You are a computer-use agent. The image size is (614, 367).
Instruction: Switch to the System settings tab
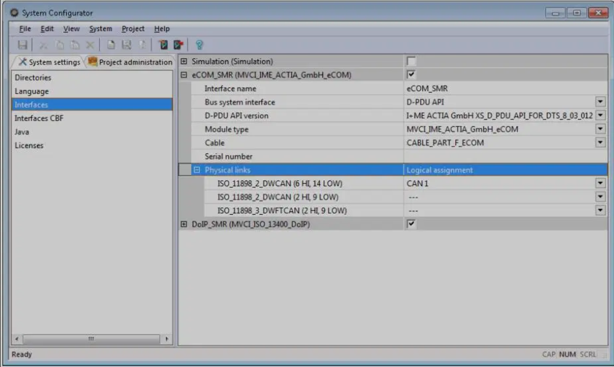49,62
